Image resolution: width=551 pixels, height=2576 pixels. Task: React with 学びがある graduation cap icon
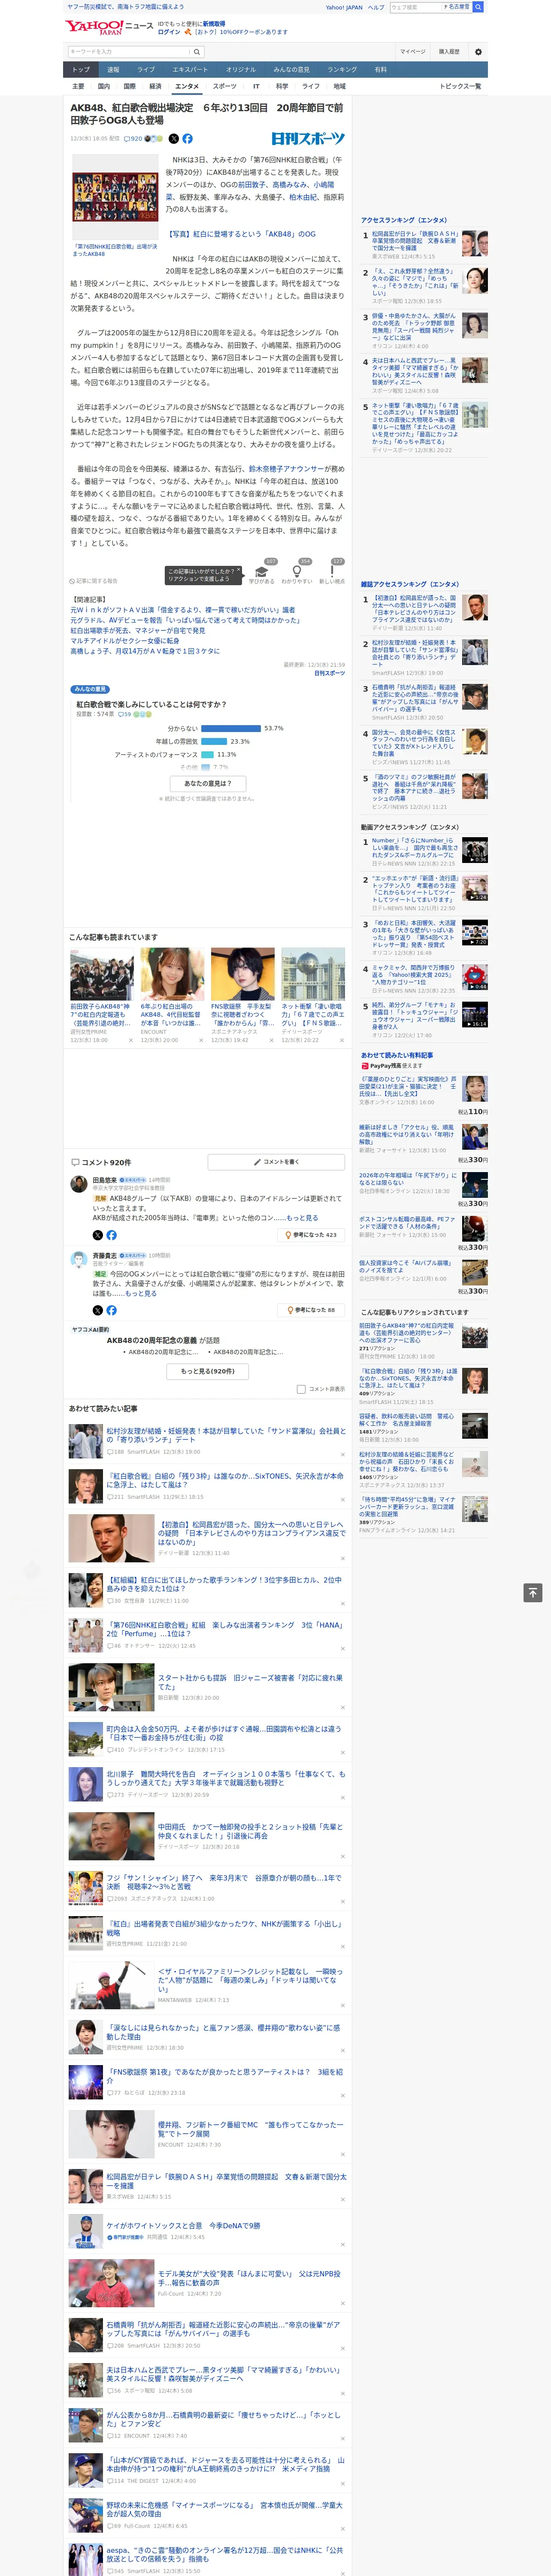[x=262, y=571]
